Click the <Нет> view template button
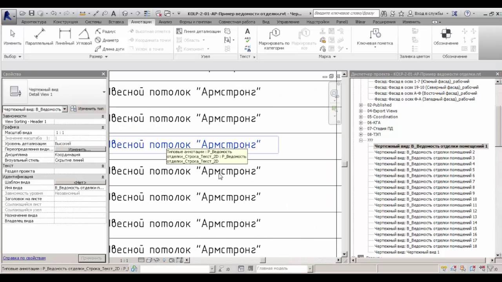Viewport: 502px width, 282px height. [80, 183]
